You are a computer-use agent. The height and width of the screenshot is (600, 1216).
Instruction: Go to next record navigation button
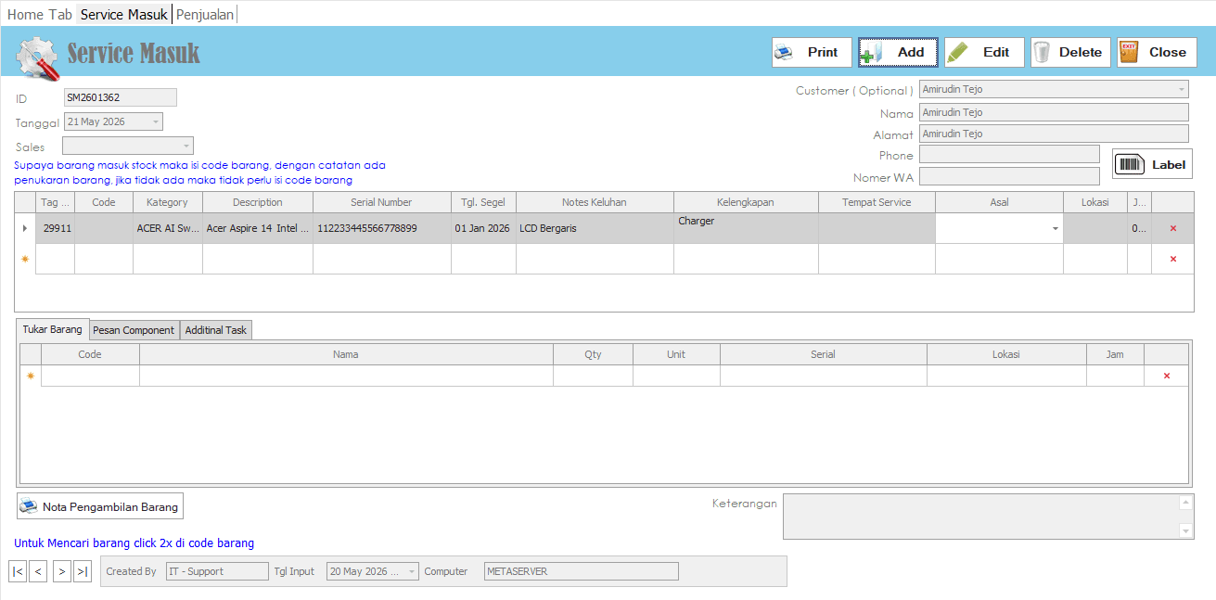pos(62,571)
